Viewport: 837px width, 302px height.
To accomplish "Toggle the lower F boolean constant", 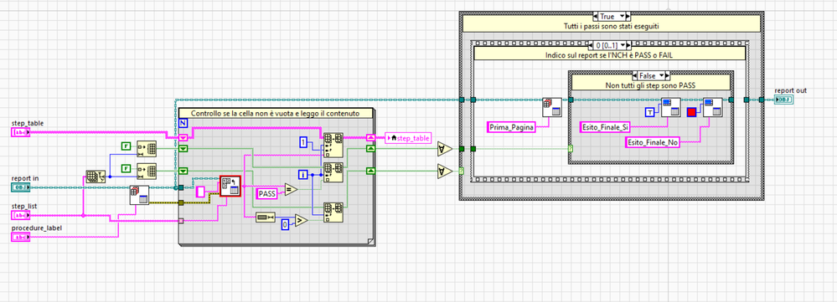I will point(126,169).
